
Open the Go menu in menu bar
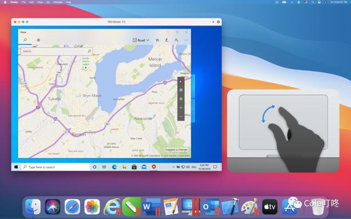[48, 2]
